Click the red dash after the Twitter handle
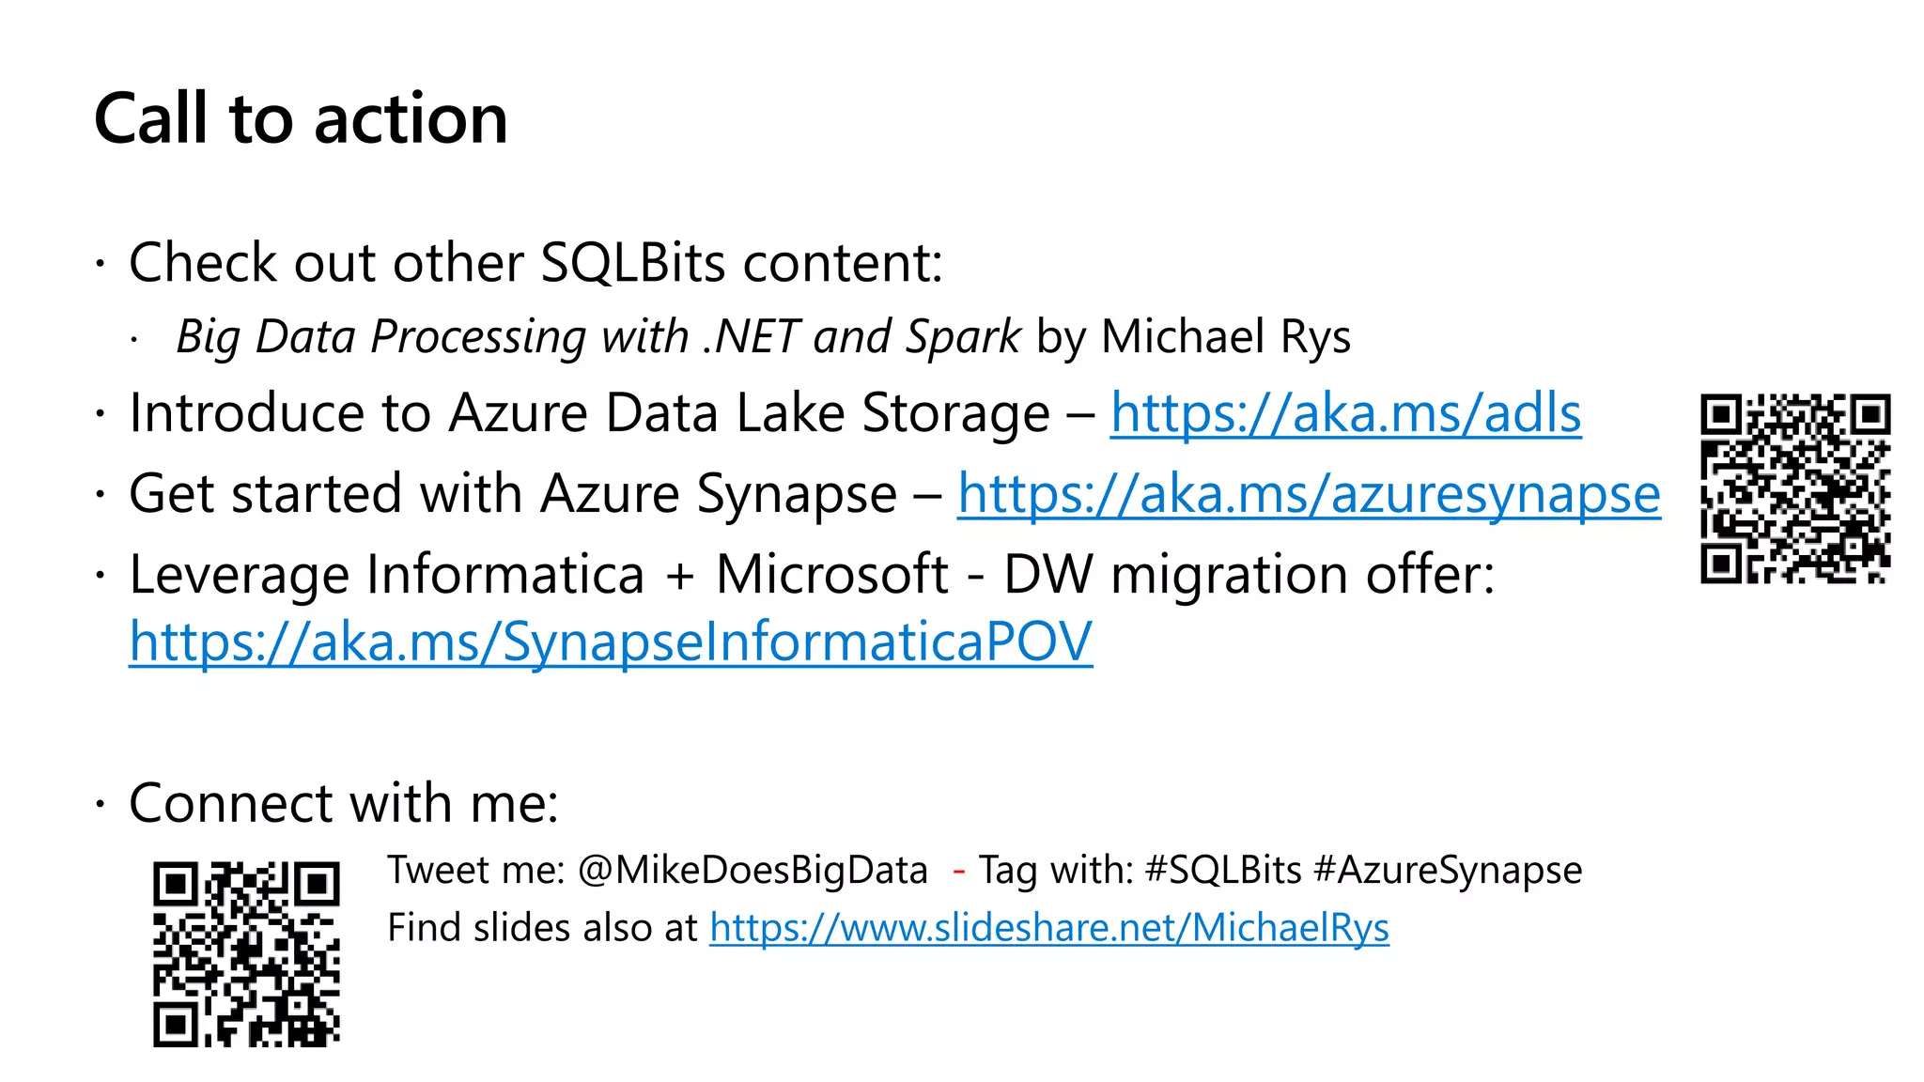 coord(959,872)
